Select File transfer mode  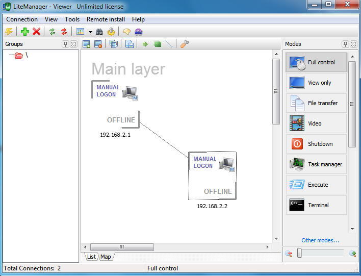tap(316, 103)
